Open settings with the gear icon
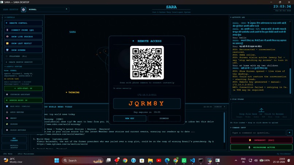 pos(23,9)
